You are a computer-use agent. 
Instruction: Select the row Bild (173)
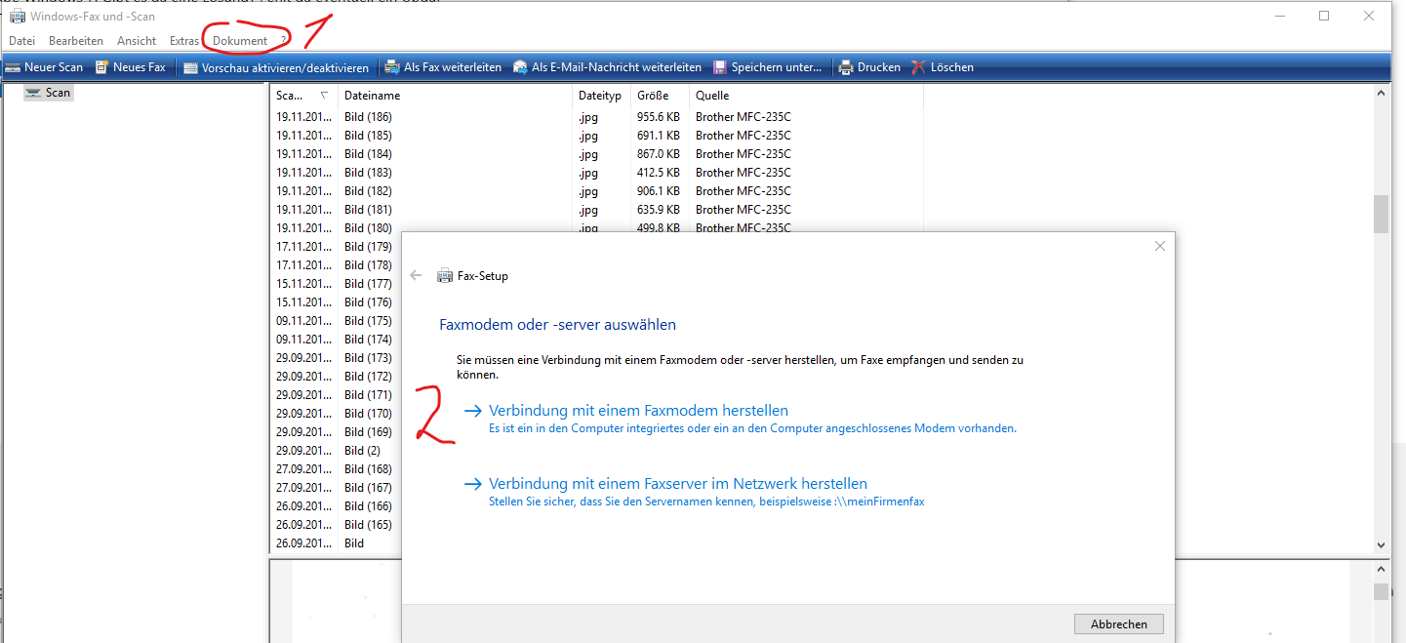tap(336, 358)
